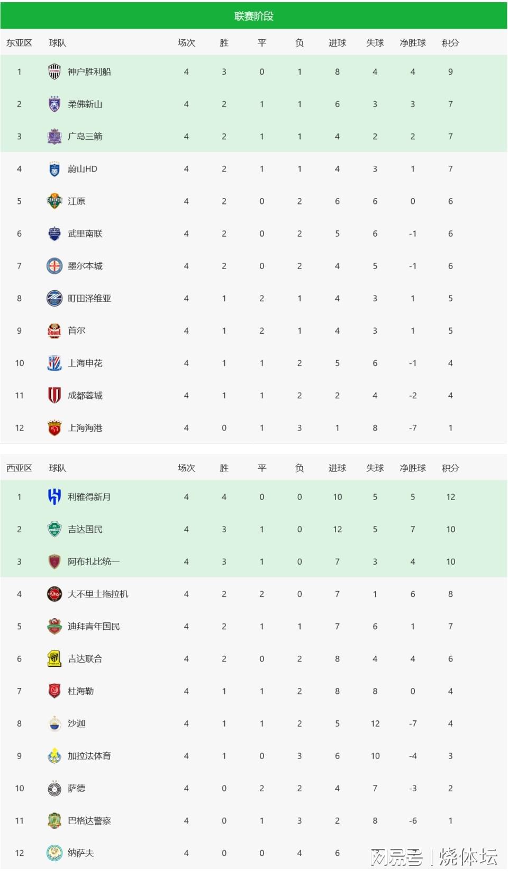Open the 吉达国民 team name link
The image size is (508, 875).
tap(85, 529)
